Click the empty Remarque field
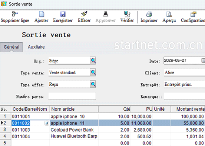This screenshot has height=146, width=205. pos(185,97)
